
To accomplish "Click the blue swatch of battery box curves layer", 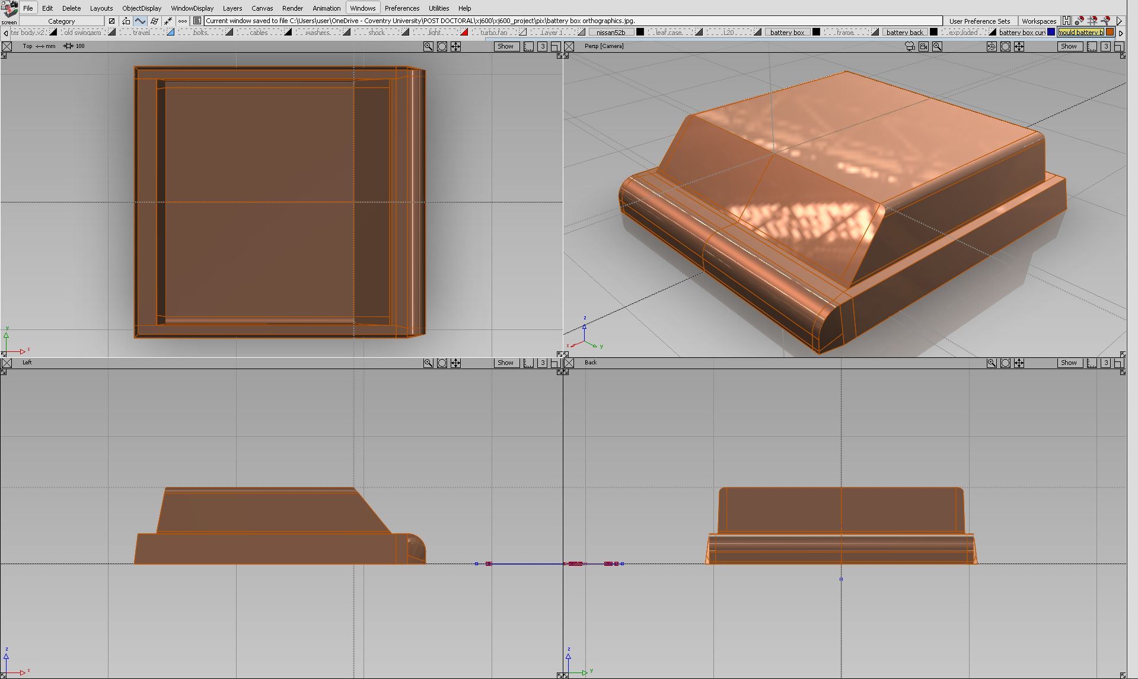I will (x=1051, y=32).
